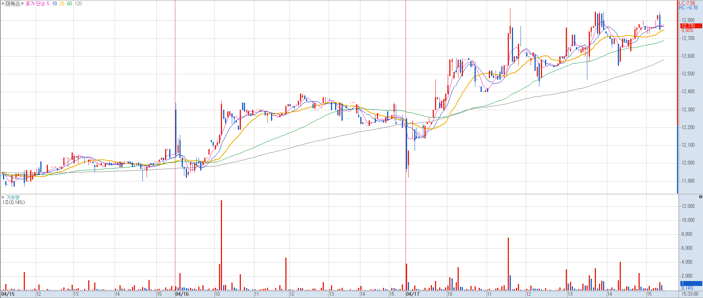Image resolution: width=703 pixels, height=298 pixels.
Task: Click the 04/17 date label on time axis
Action: click(x=412, y=294)
